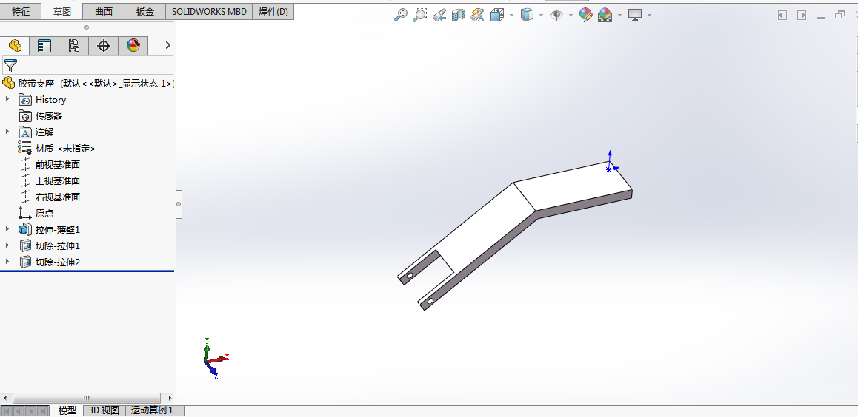Open Display Style dropdown arrow
The height and width of the screenshot is (417, 858).
(x=541, y=16)
